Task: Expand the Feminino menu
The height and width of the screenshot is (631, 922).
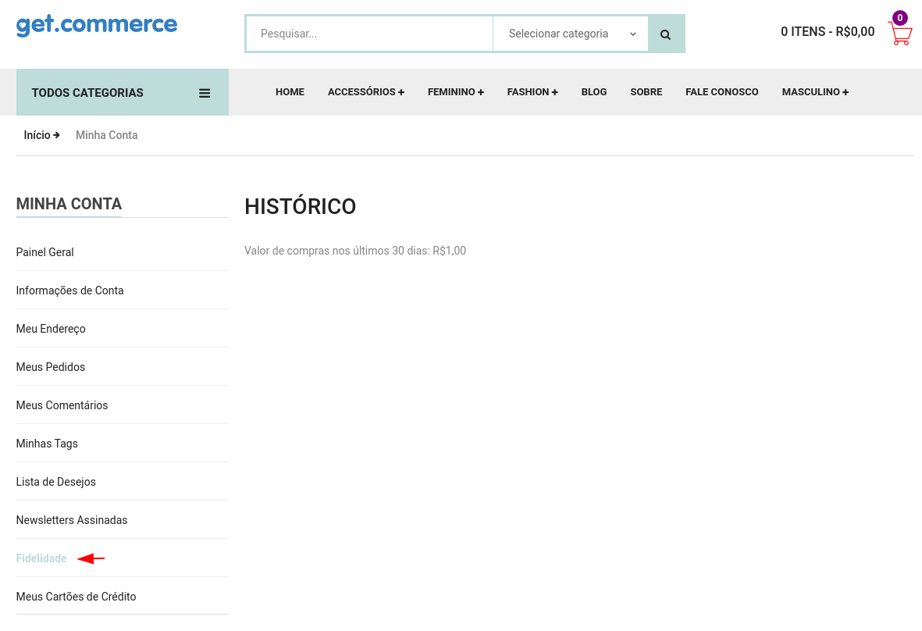Action: pyautogui.click(x=455, y=92)
